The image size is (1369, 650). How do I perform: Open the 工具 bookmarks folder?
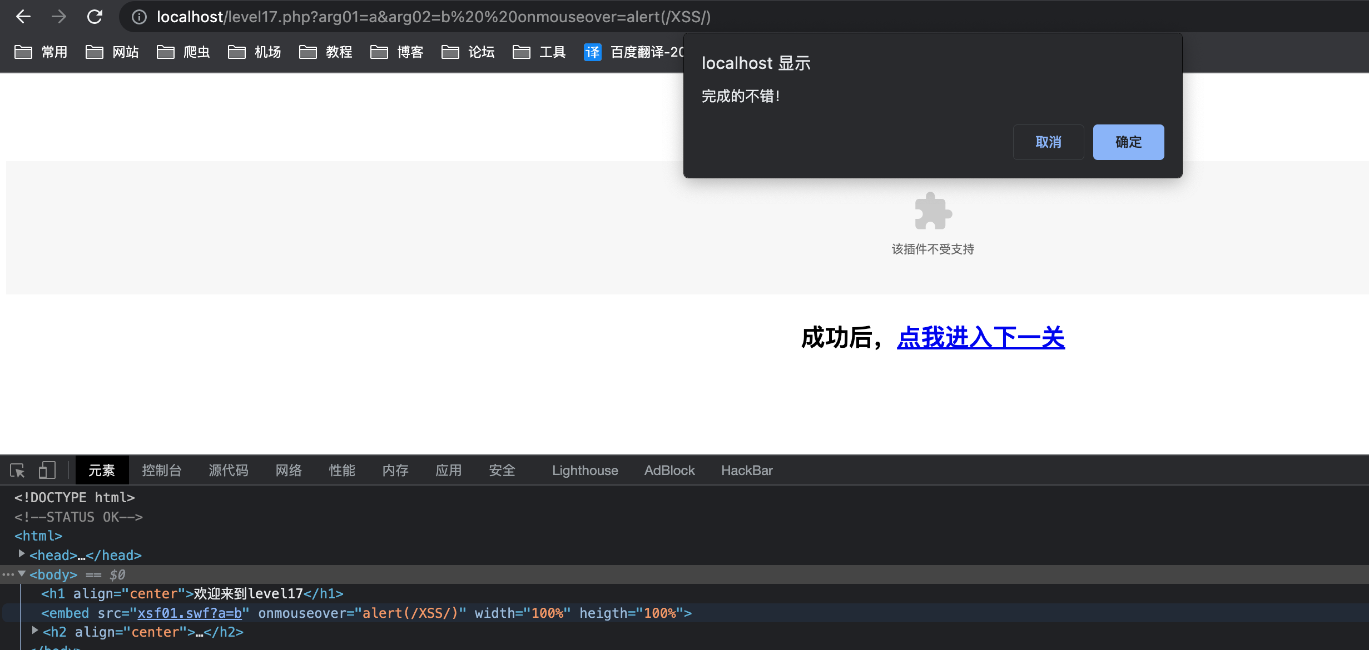pyautogui.click(x=539, y=52)
